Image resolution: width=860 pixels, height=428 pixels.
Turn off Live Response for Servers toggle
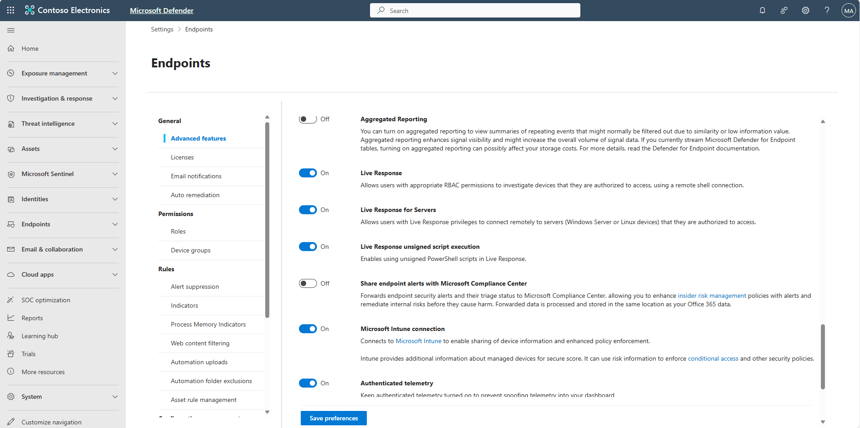[x=308, y=210]
